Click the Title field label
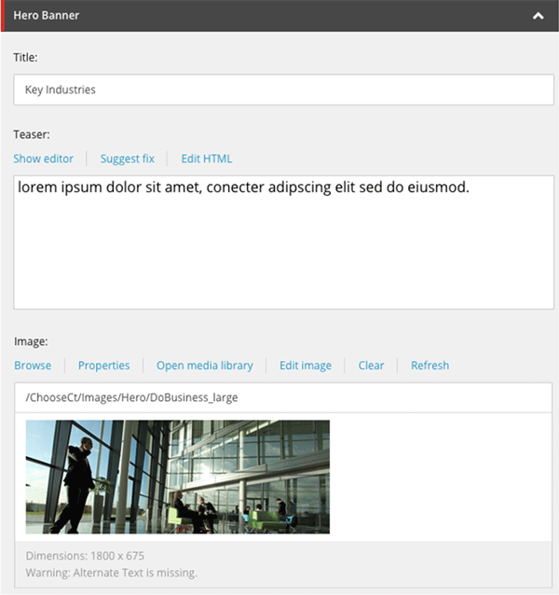Screen dimensions: 559x595 [x=27, y=58]
